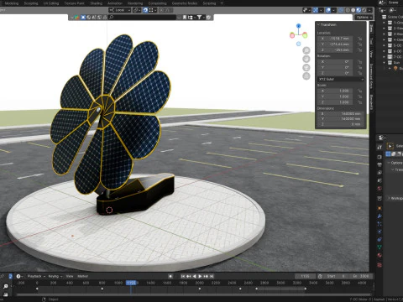Screen dimensions: 403x302
Task: Toggle viewport gizmos display
Action: click(316, 10)
